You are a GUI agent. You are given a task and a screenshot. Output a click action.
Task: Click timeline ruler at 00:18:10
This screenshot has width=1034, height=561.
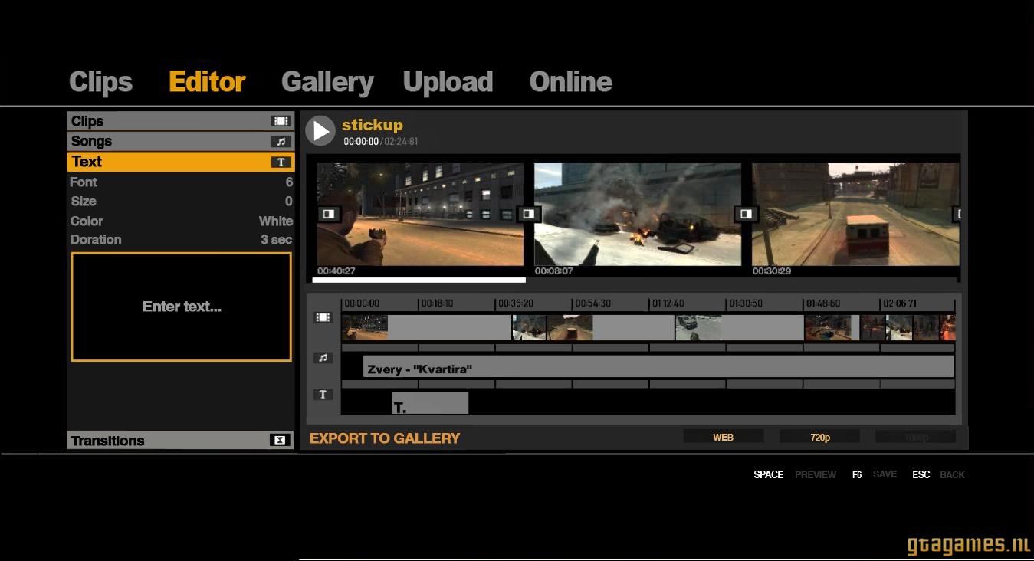coord(437,303)
